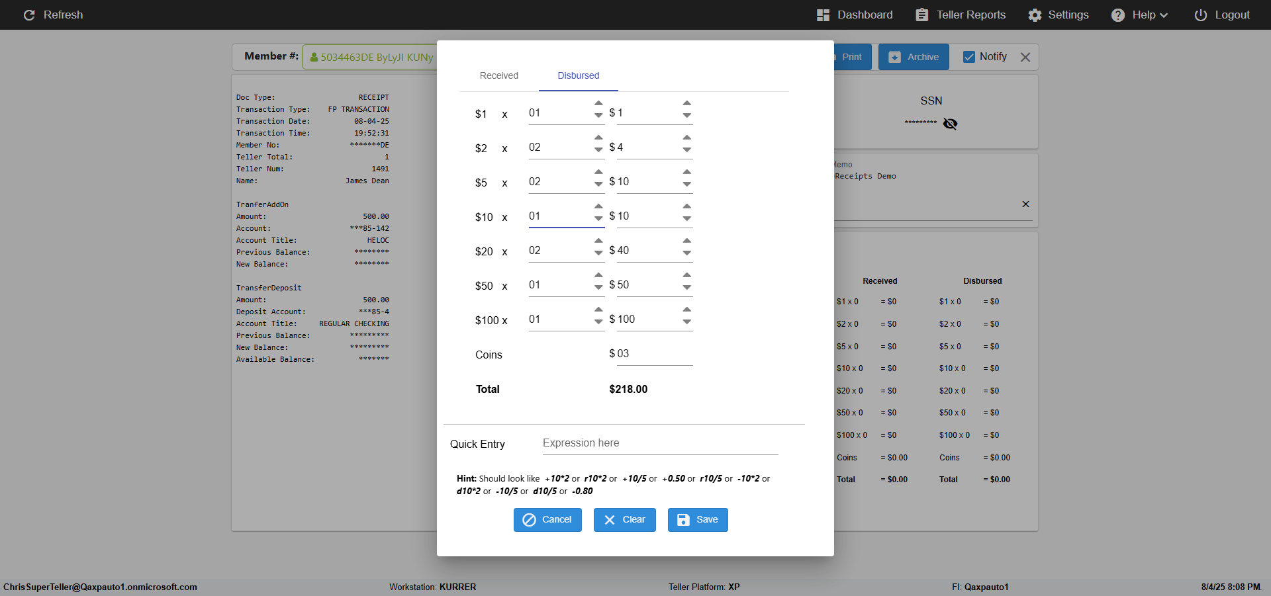This screenshot has width=1271, height=596.
Task: Select the Disbursed tab
Action: tap(579, 75)
